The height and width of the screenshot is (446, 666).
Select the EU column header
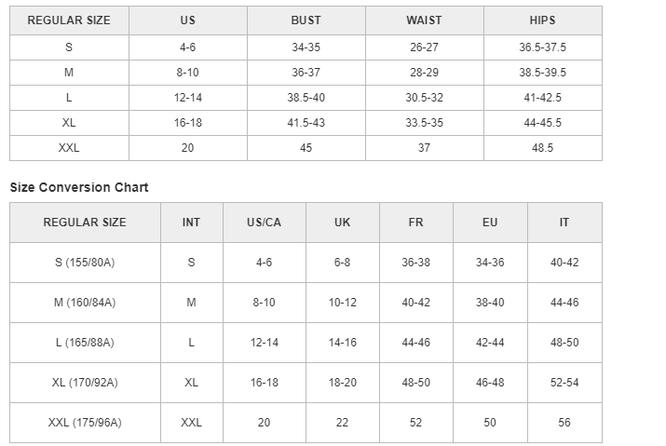(490, 223)
